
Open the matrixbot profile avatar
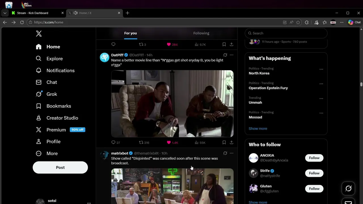[105, 156]
